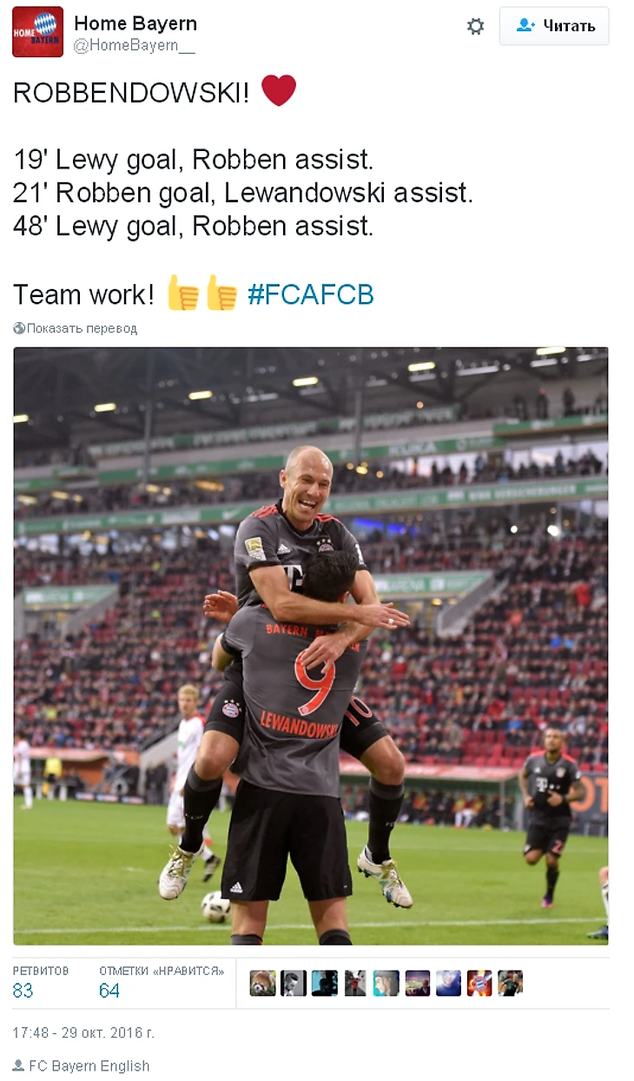The image size is (634, 1081).
Task: Open the #FCAFCB hashtag
Action: [x=311, y=295]
